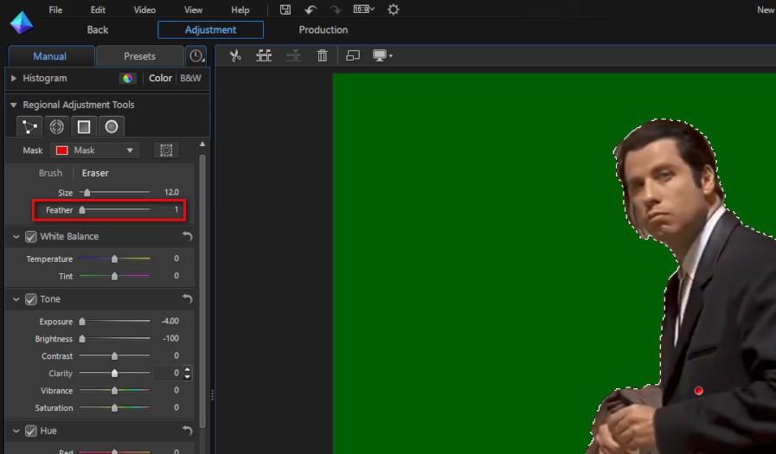Click the trash delete icon
776x454 pixels.
tap(322, 55)
